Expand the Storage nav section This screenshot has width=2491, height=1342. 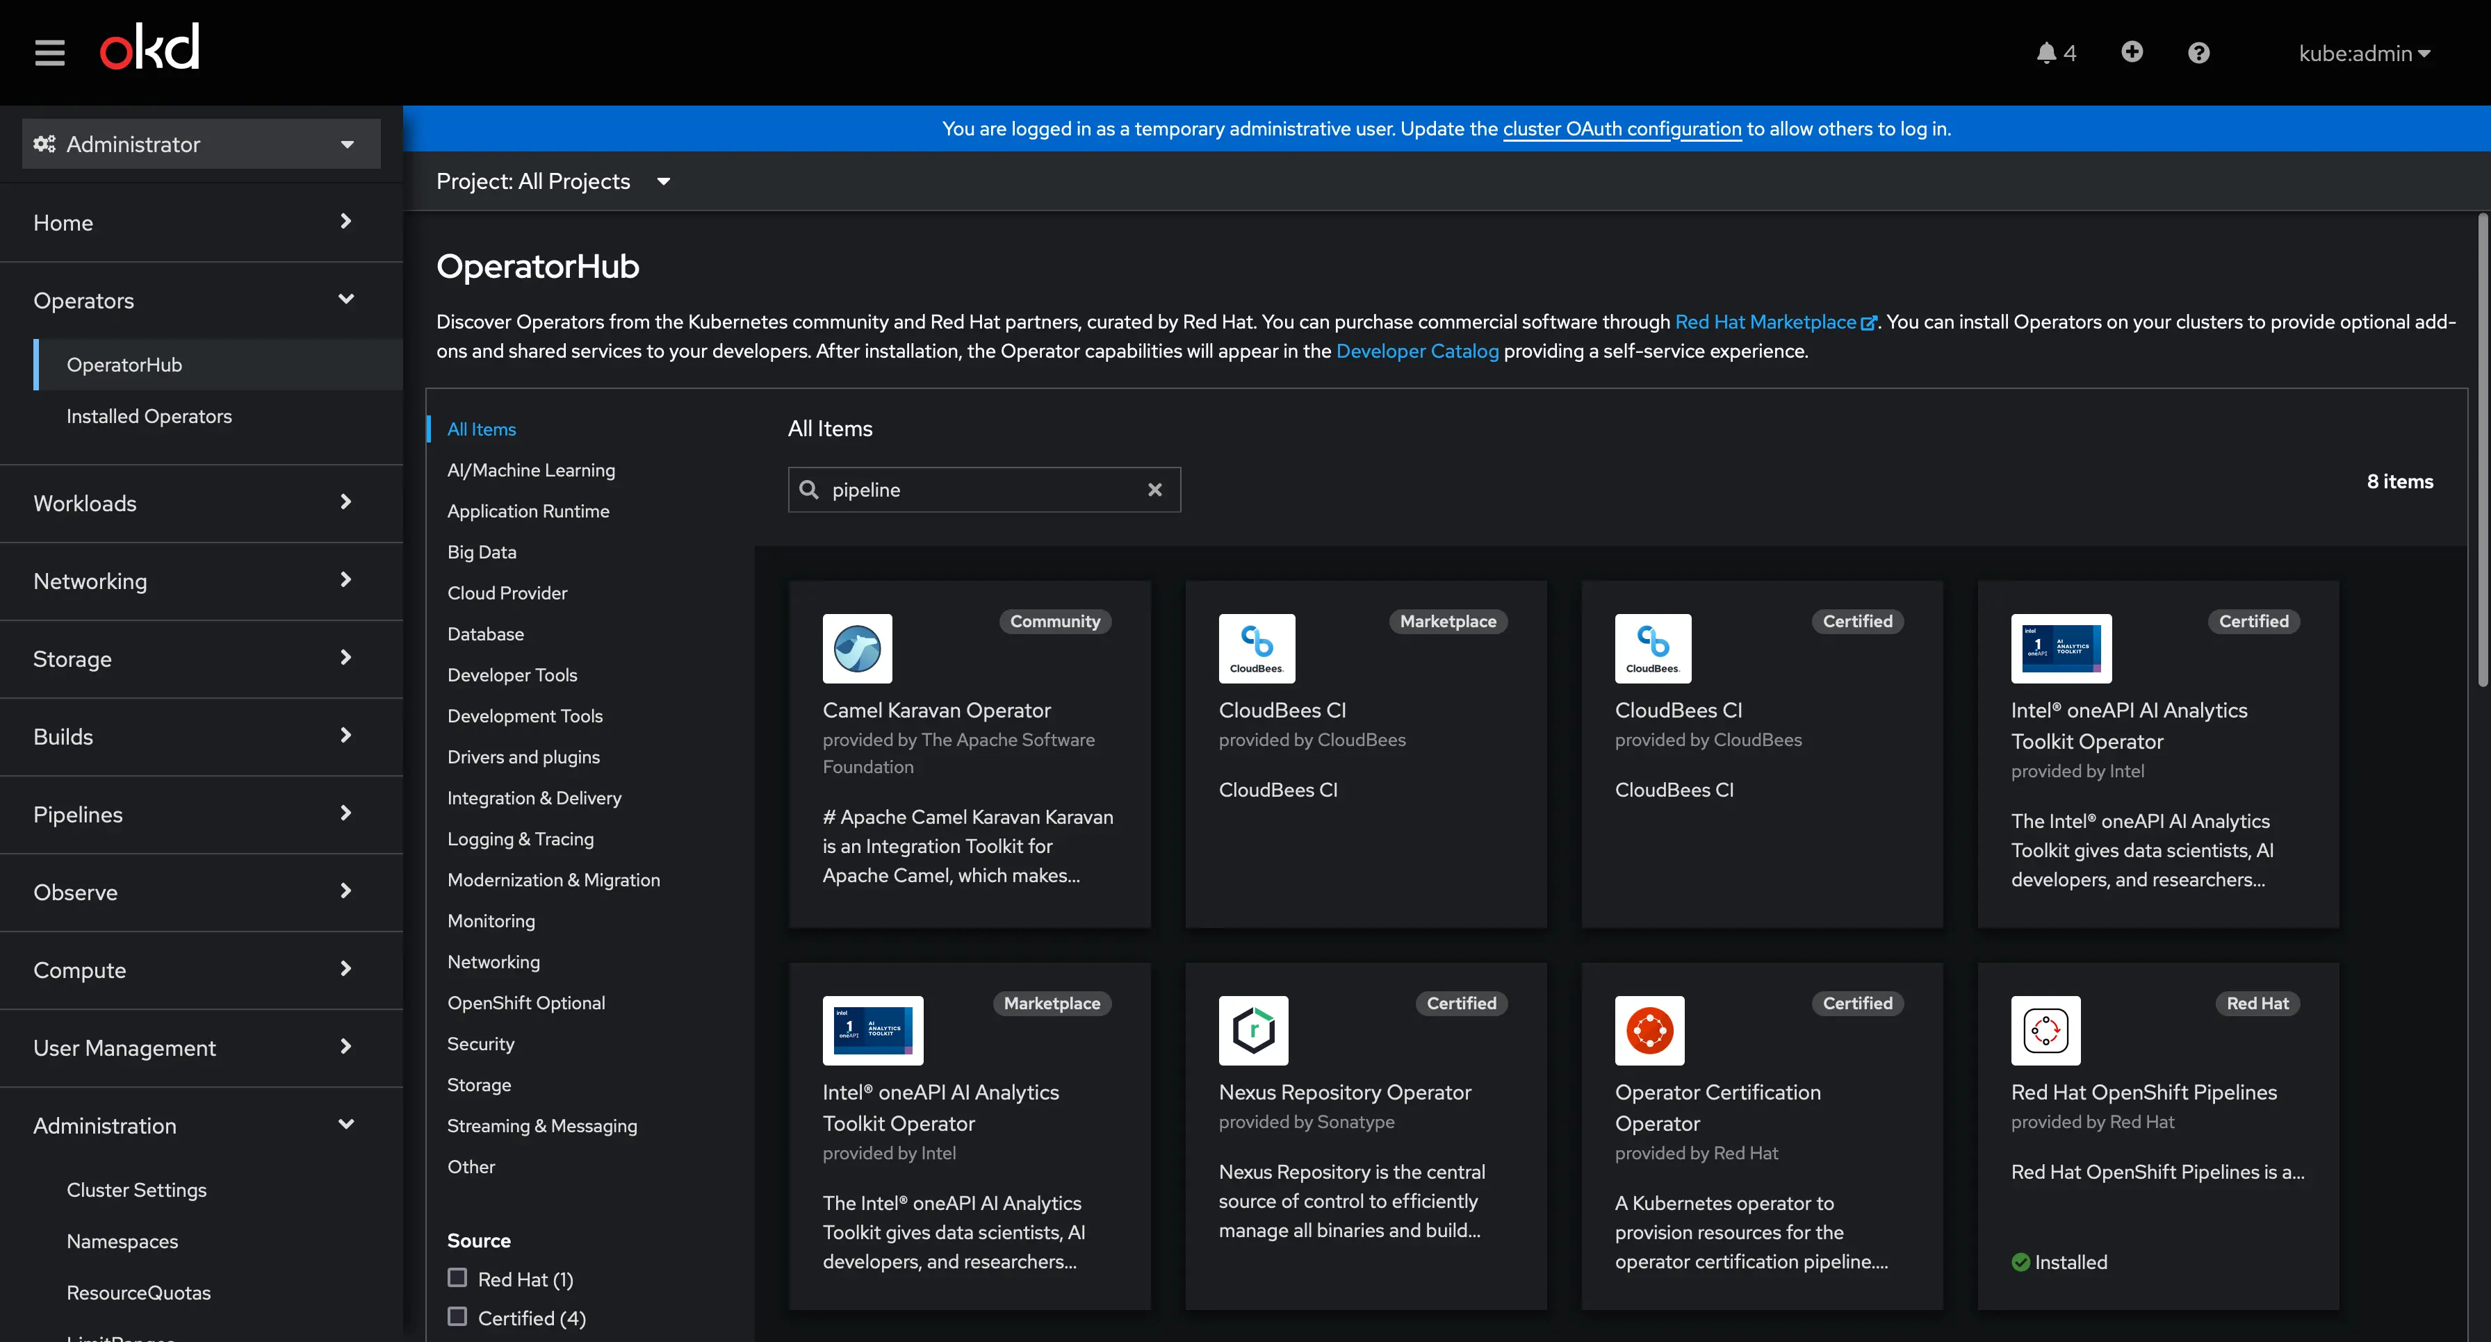coord(201,659)
